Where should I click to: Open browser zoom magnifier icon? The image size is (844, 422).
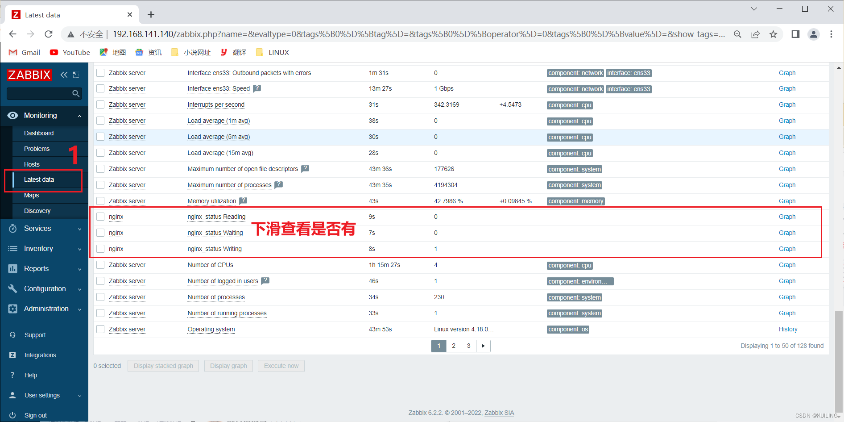click(737, 34)
